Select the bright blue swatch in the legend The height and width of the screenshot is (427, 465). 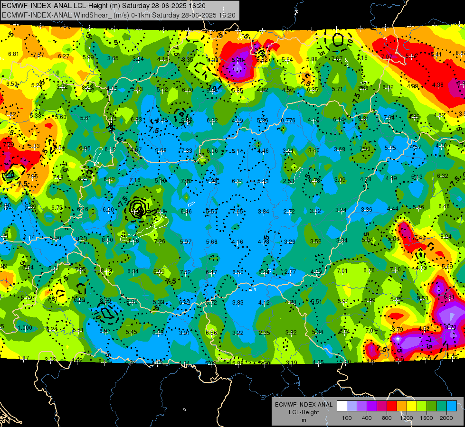(x=452, y=406)
